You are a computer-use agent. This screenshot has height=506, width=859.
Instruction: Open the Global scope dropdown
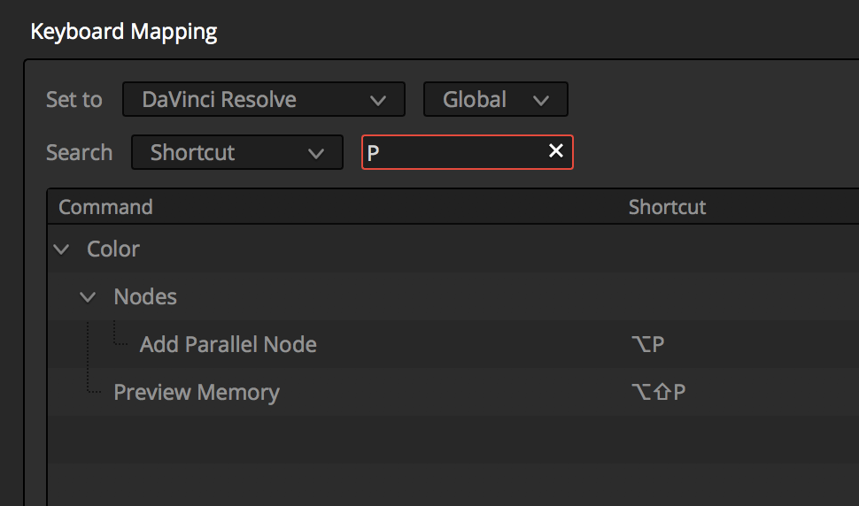[x=495, y=99]
